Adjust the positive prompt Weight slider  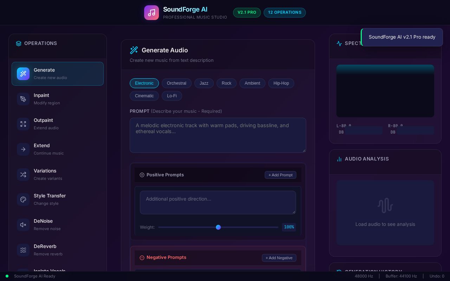218,227
